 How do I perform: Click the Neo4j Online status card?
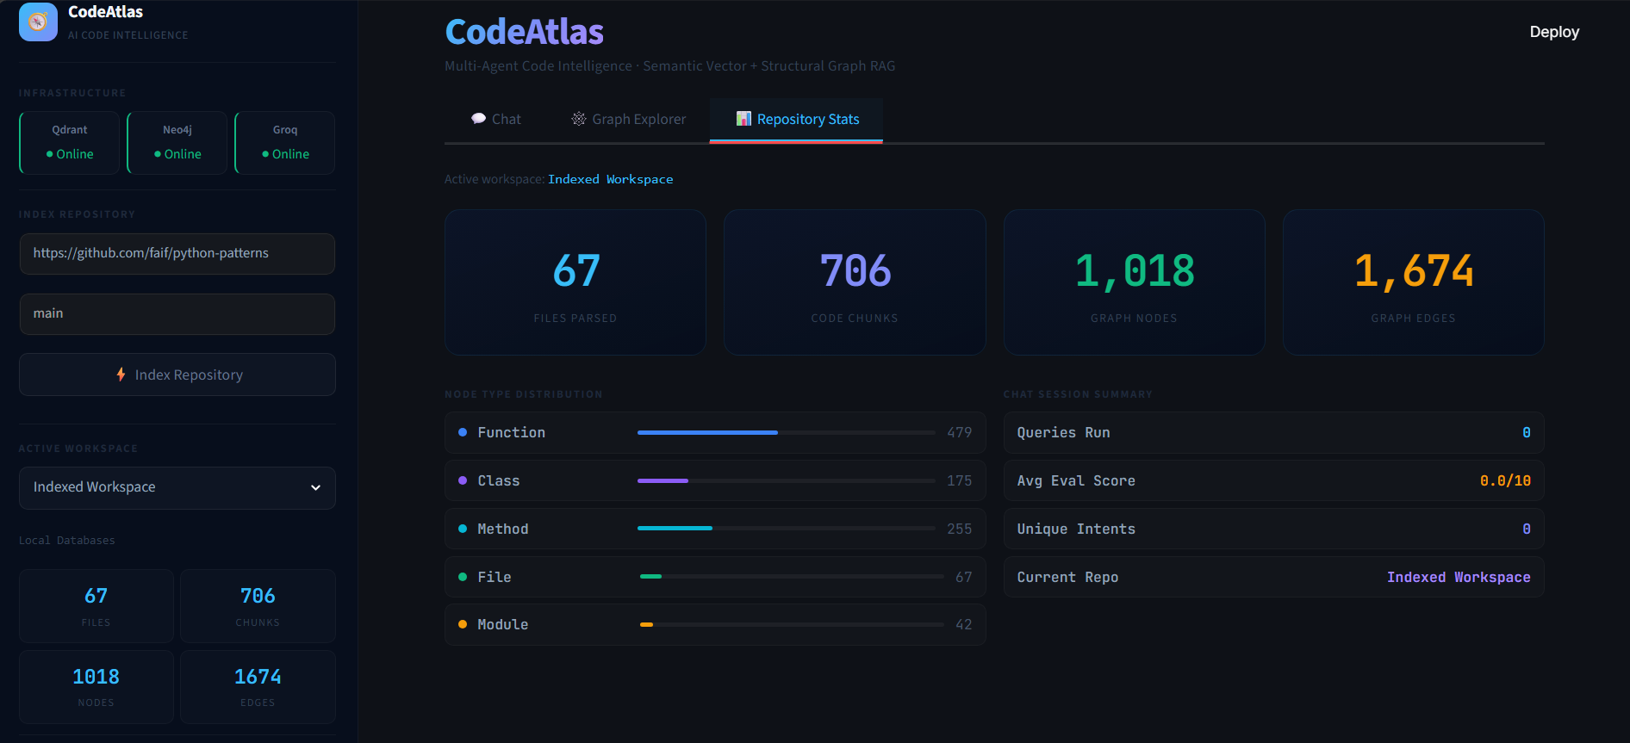[x=177, y=143]
